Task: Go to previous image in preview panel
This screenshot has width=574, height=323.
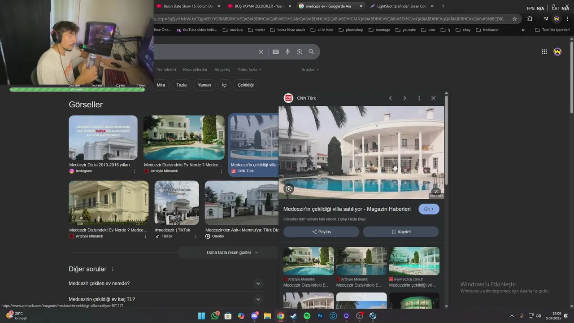Action: tap(391, 98)
